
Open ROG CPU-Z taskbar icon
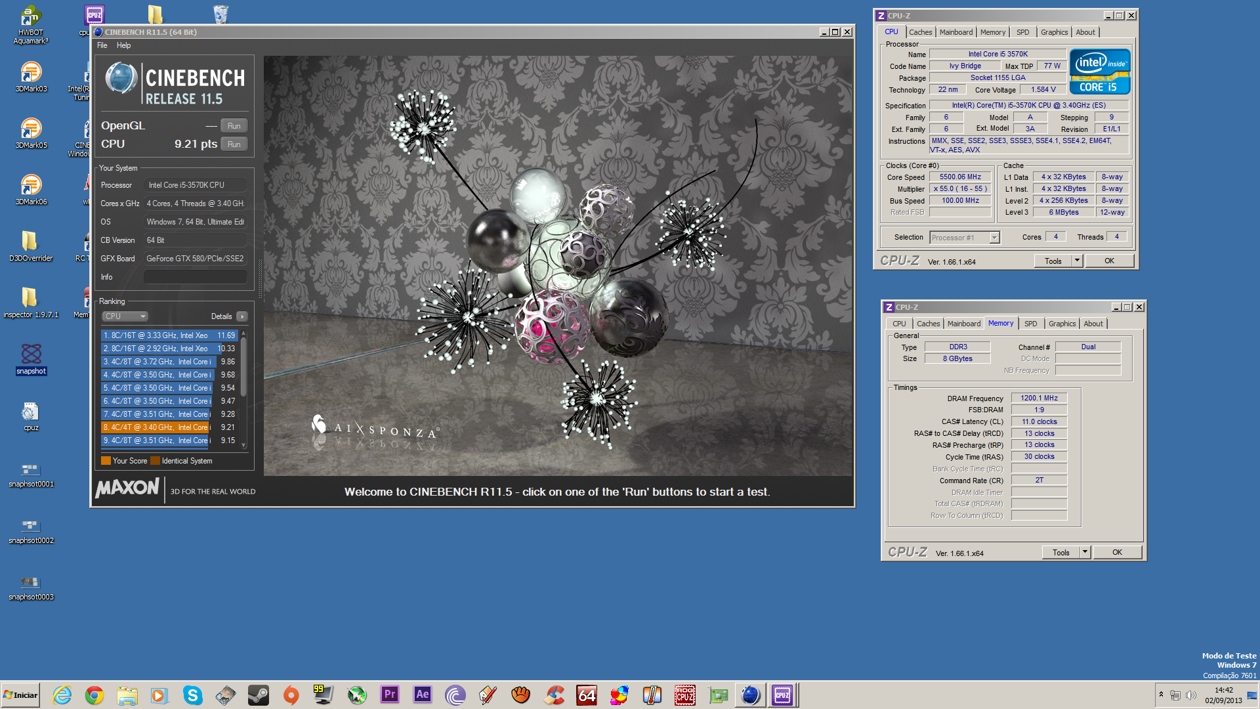click(x=685, y=695)
